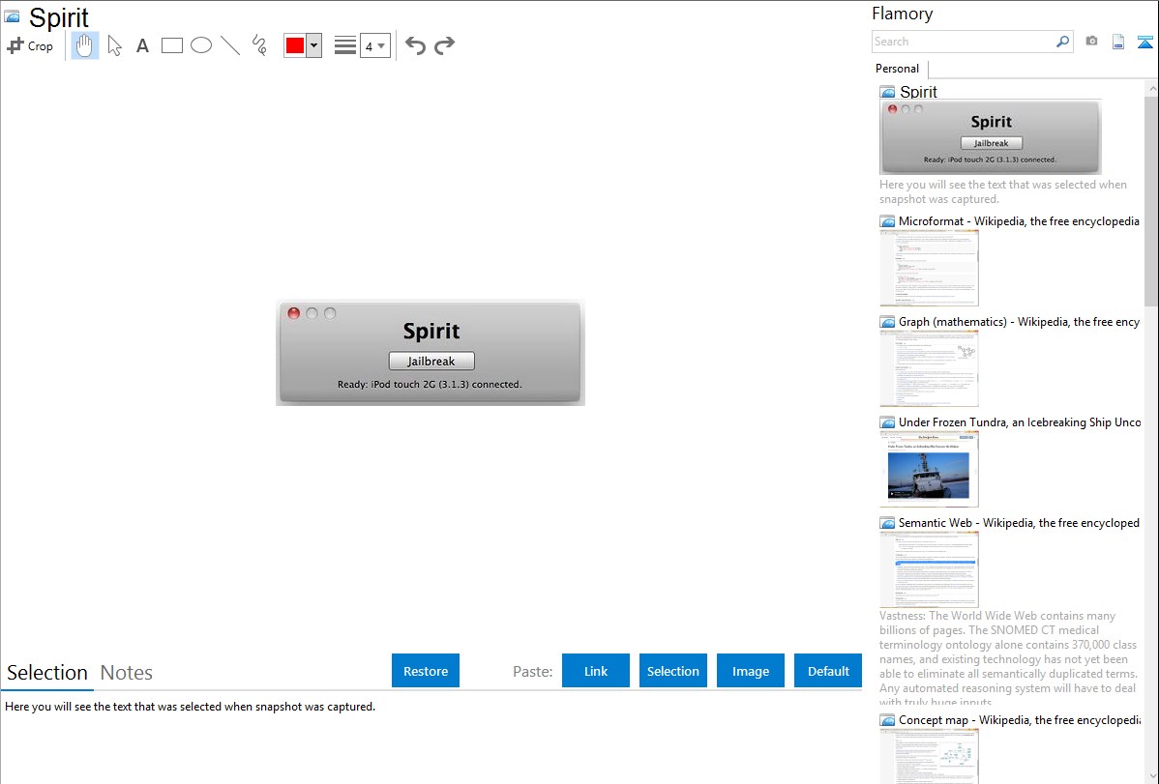1159x784 pixels.
Task: Click the icon beside Semantic Web title
Action: [x=887, y=523]
